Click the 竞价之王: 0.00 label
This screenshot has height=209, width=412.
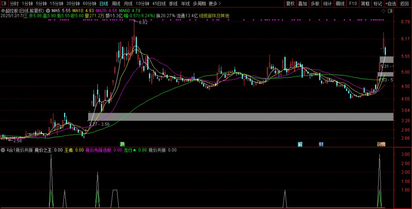click(x=49, y=150)
